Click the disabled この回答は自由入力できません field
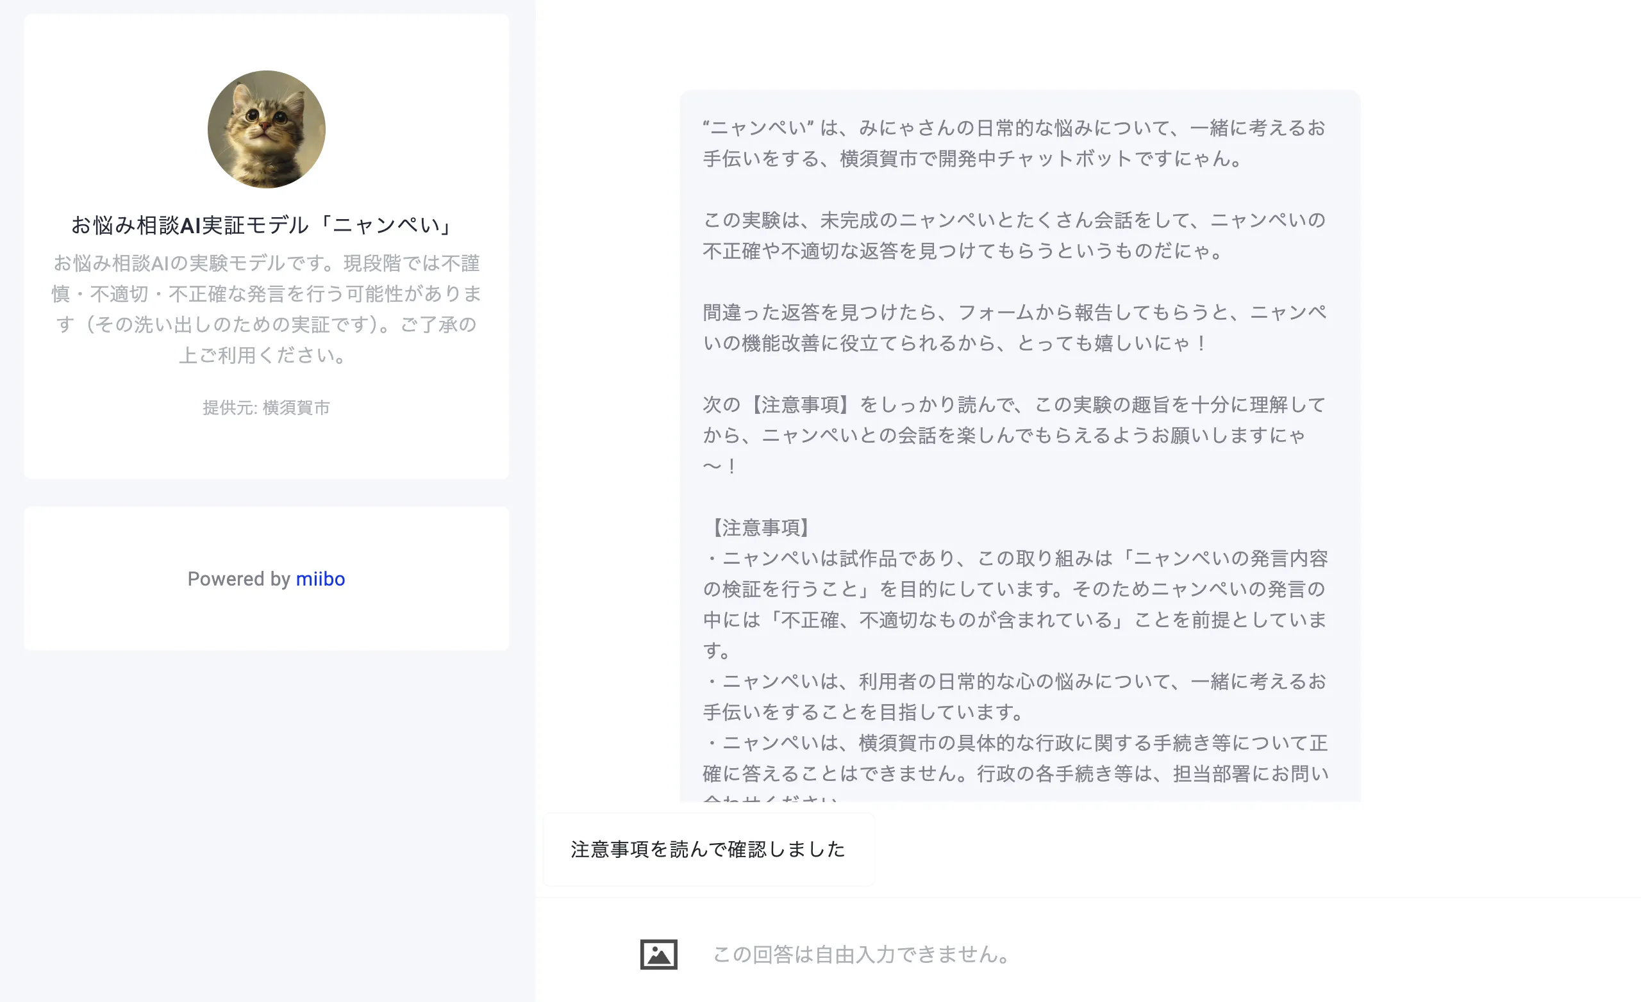This screenshot has height=1002, width=1641. 860,954
